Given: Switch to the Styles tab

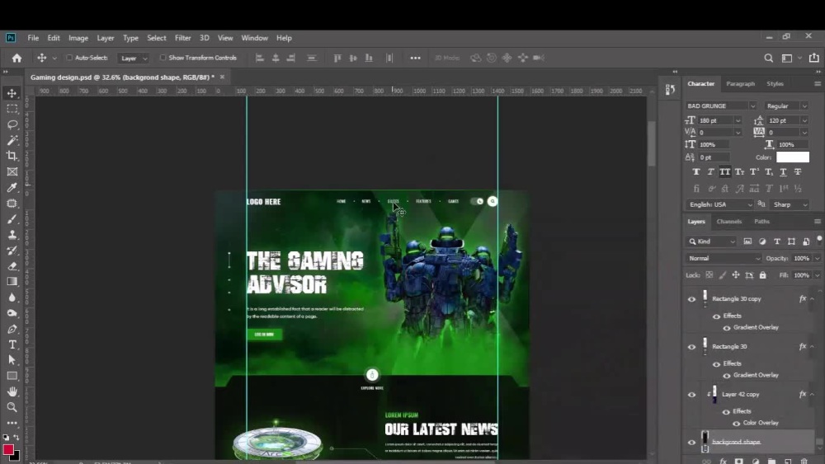Looking at the screenshot, I should point(775,84).
